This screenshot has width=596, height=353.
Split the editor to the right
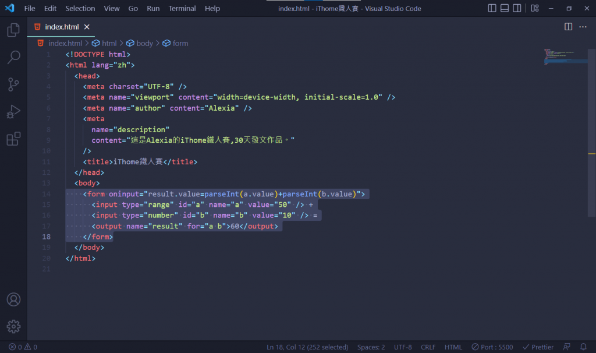[x=568, y=27]
